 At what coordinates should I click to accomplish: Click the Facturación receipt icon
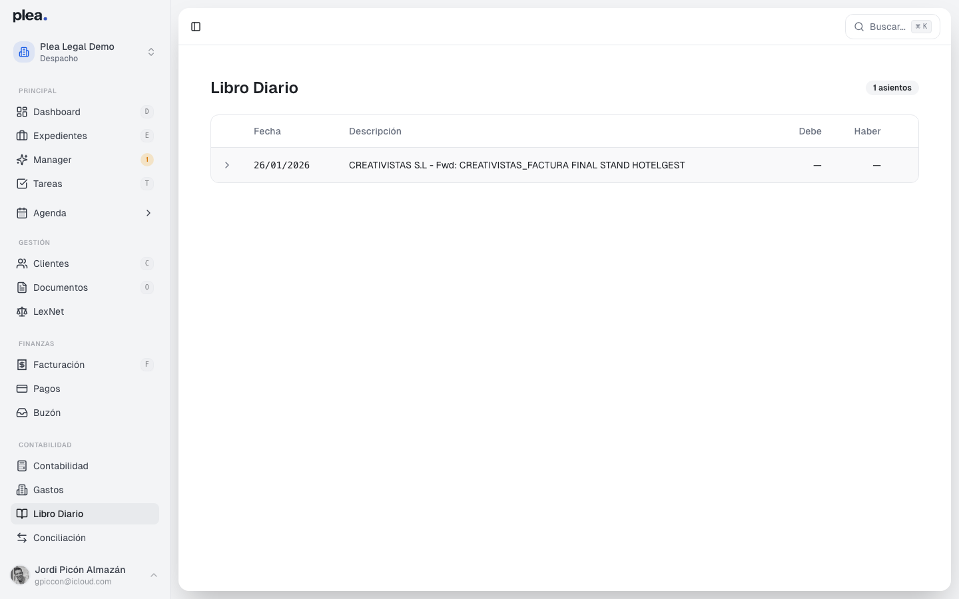click(22, 365)
